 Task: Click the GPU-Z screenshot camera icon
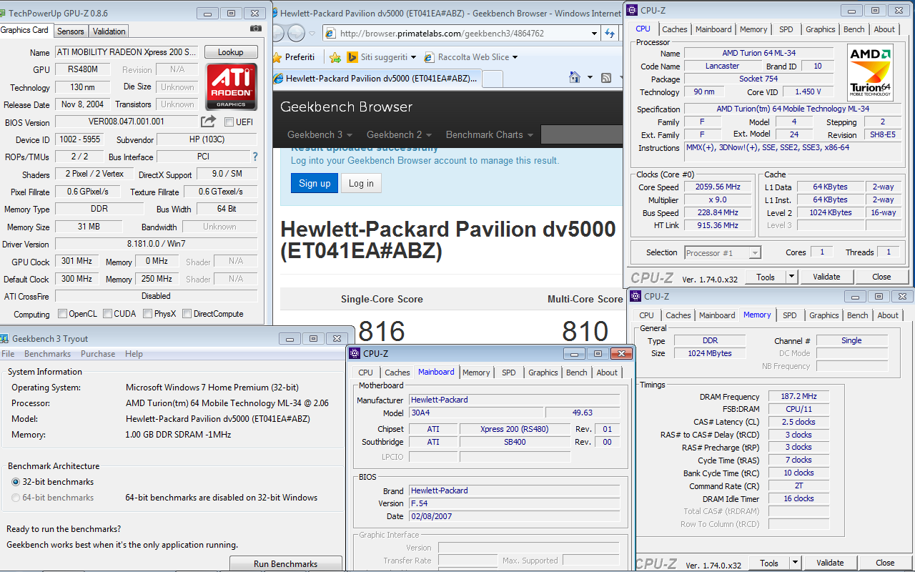point(255,29)
